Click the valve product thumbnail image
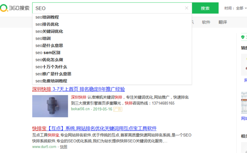This screenshot has height=153, width=247. pos(50,106)
